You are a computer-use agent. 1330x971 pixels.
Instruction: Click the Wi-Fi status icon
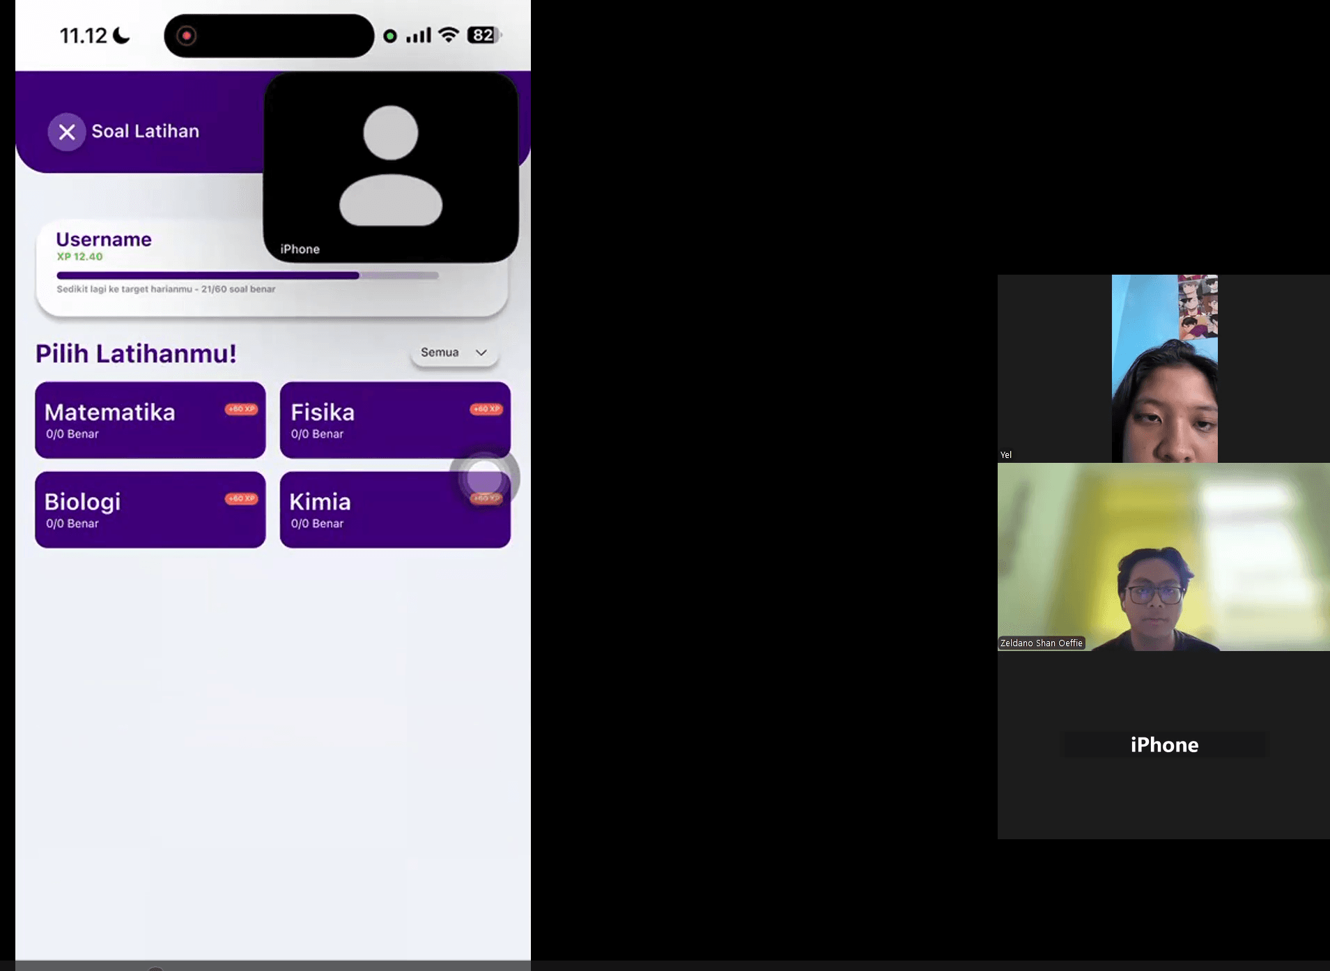[449, 35]
